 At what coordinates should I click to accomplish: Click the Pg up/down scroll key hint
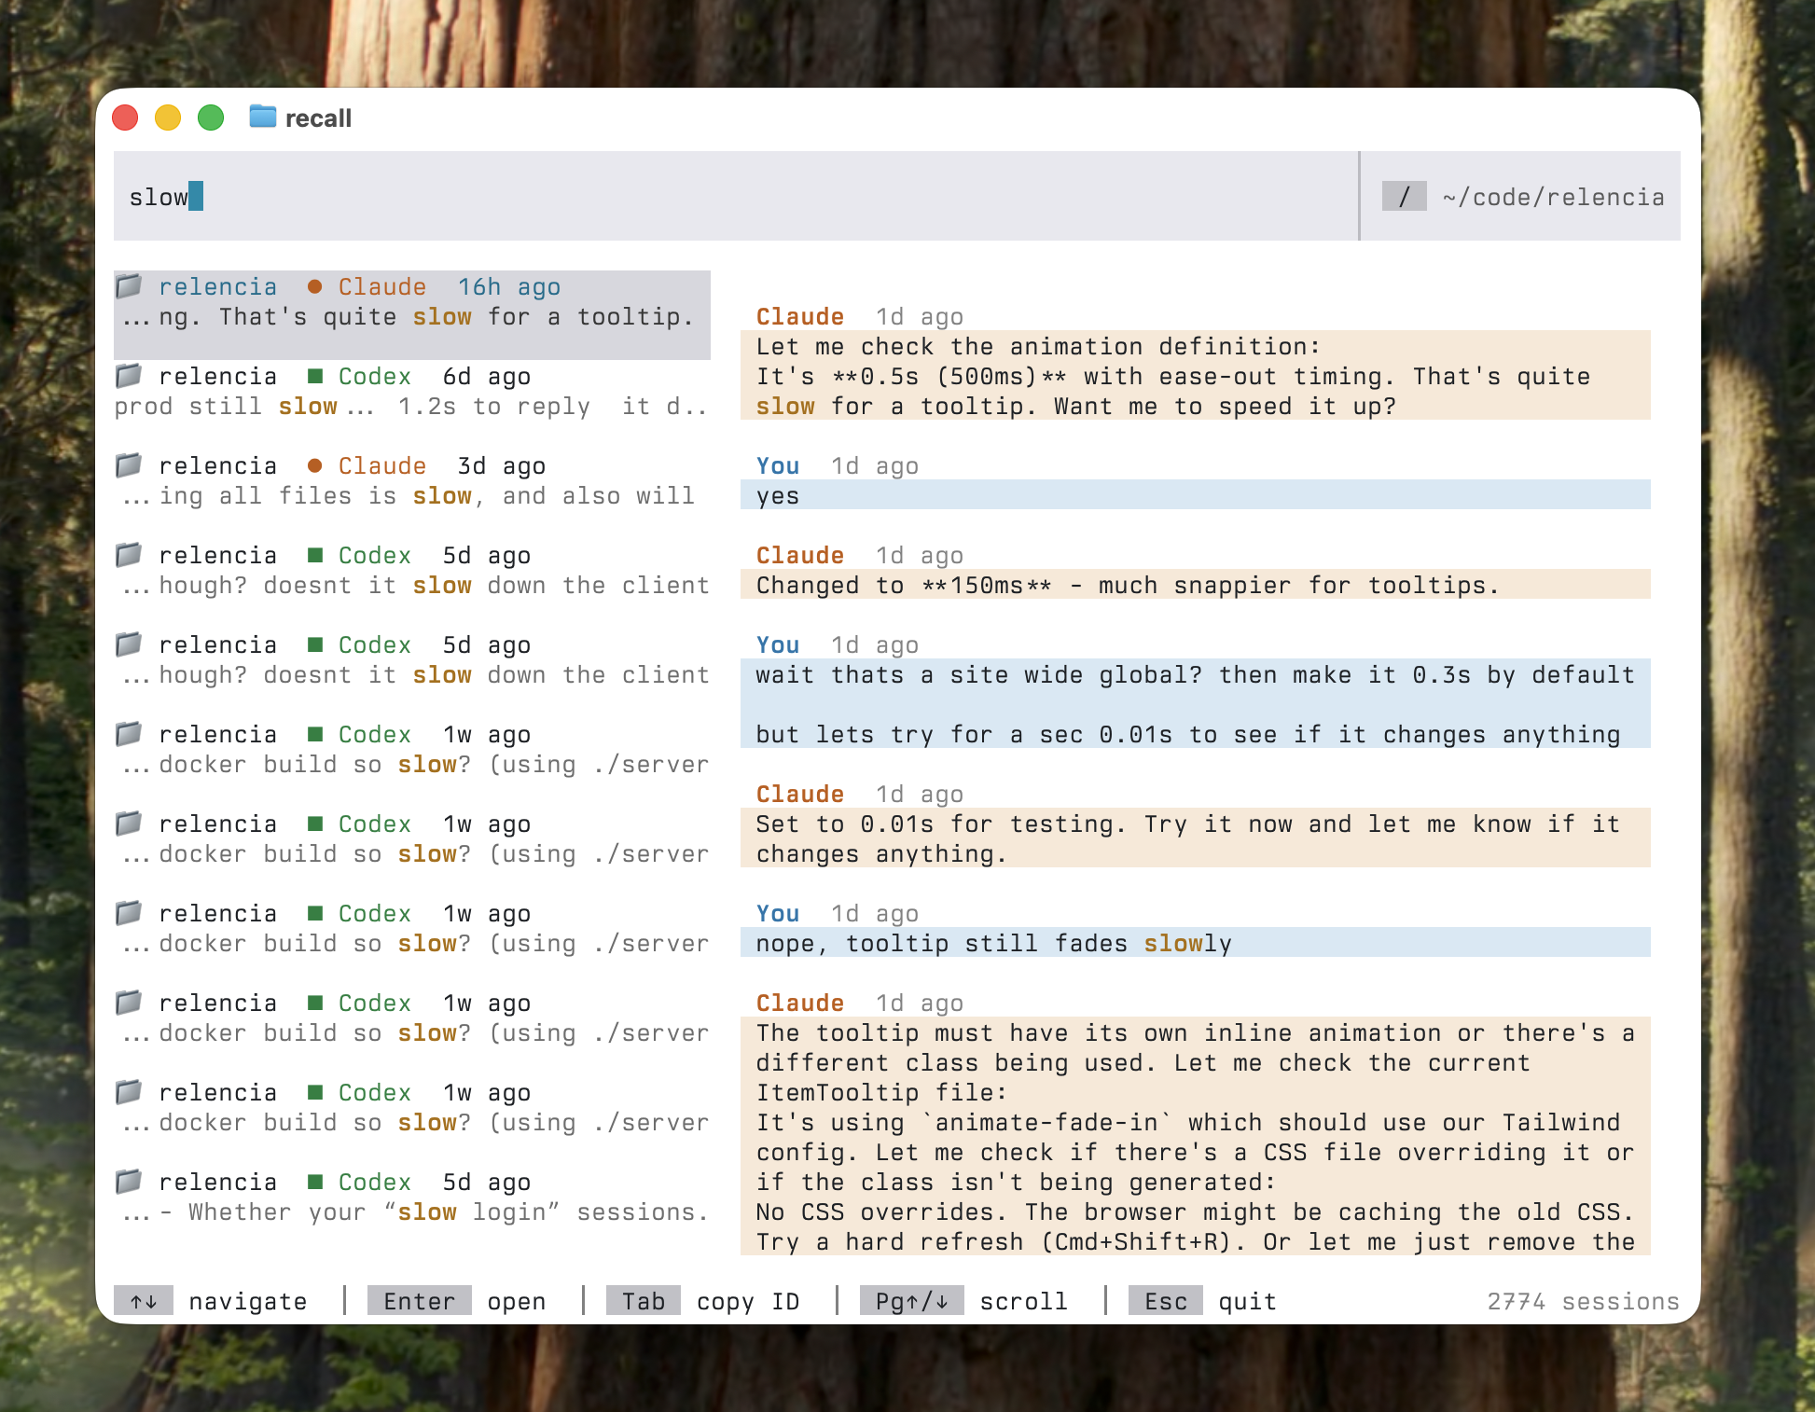(911, 1301)
